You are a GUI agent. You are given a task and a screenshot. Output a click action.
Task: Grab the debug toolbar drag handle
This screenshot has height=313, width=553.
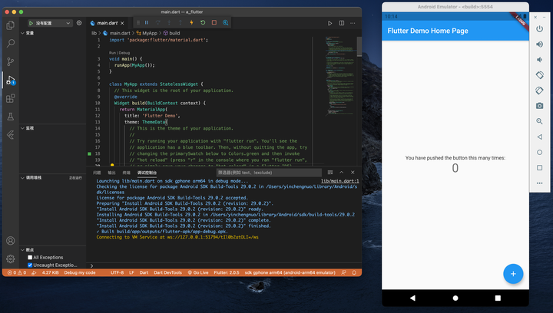[x=138, y=22]
